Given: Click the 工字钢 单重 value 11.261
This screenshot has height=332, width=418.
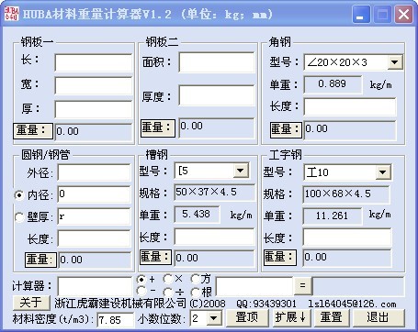Looking at the screenshot, I should 333,216.
